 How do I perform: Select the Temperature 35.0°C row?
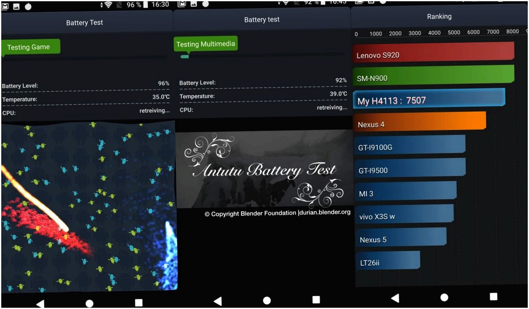point(86,99)
